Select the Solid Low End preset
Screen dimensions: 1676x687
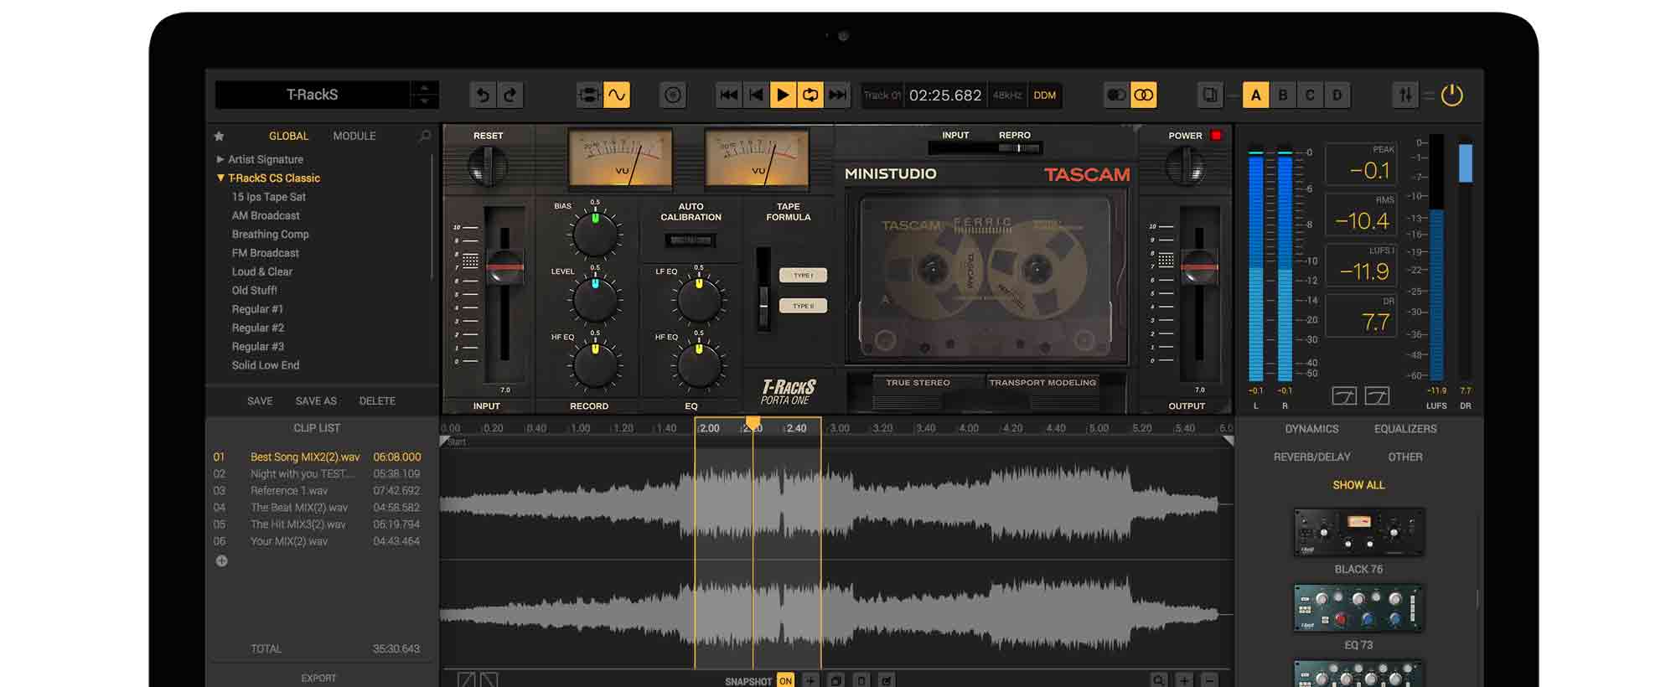tap(265, 365)
